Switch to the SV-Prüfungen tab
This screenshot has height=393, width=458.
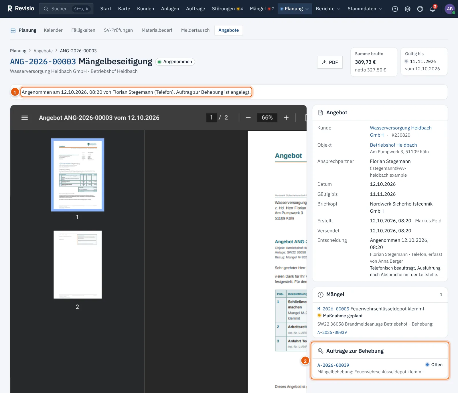click(118, 30)
